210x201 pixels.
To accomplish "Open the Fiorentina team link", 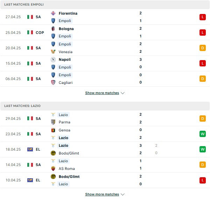I will click(x=68, y=13).
